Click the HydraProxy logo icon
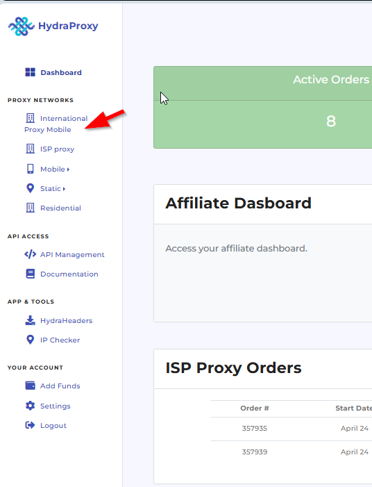This screenshot has height=487, width=372. [21, 26]
